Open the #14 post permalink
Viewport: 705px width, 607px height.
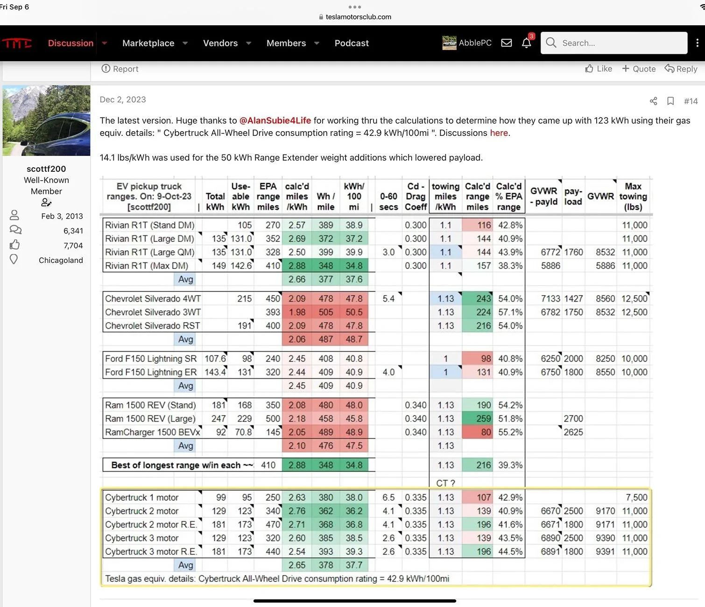(x=691, y=101)
